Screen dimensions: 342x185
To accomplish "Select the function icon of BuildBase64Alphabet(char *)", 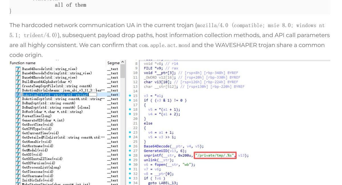I will click(x=18, y=82).
